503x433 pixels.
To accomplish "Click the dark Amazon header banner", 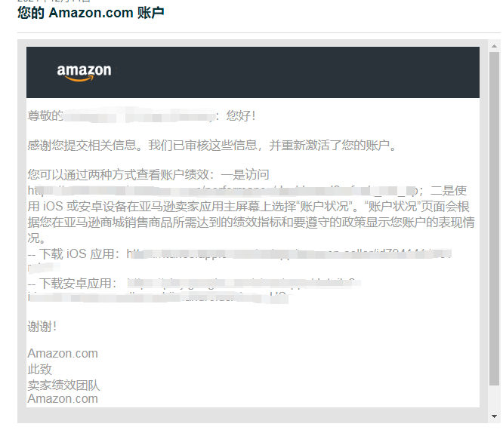I will point(253,72).
